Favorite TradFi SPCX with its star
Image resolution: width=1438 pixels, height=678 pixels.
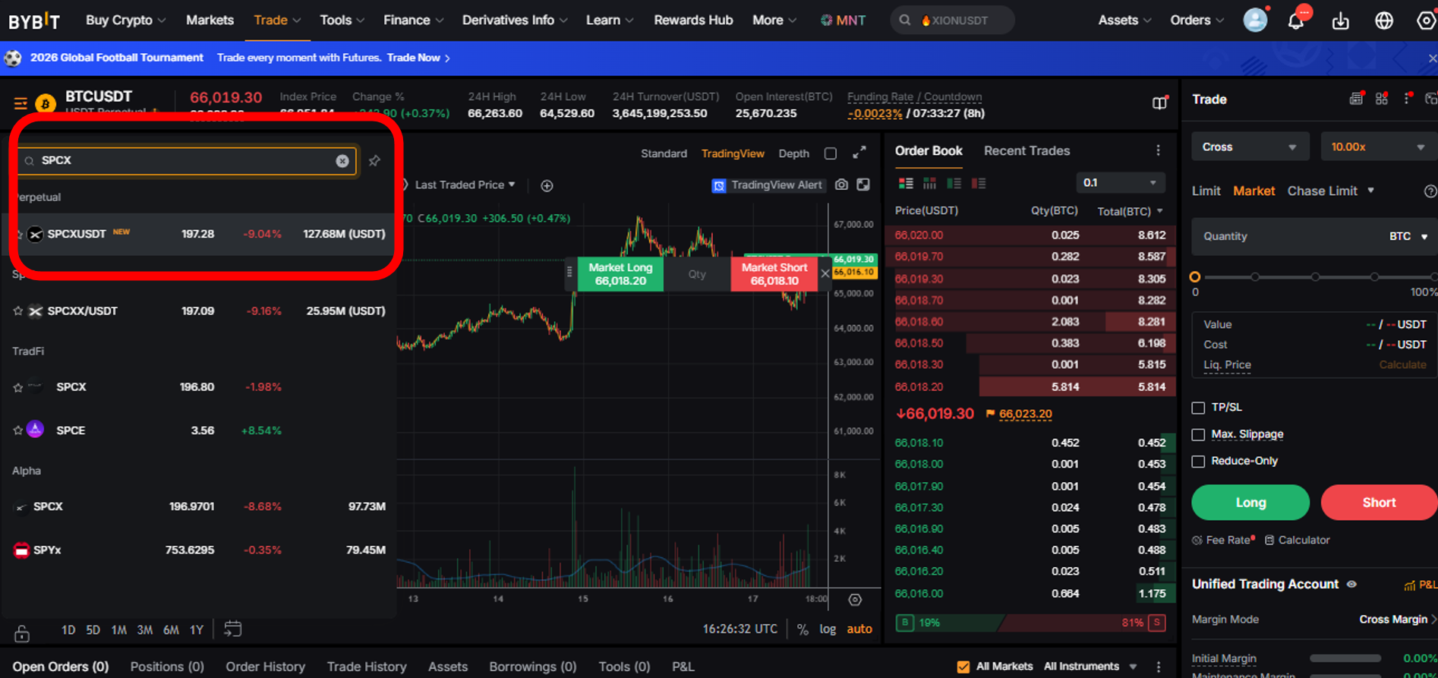click(18, 387)
